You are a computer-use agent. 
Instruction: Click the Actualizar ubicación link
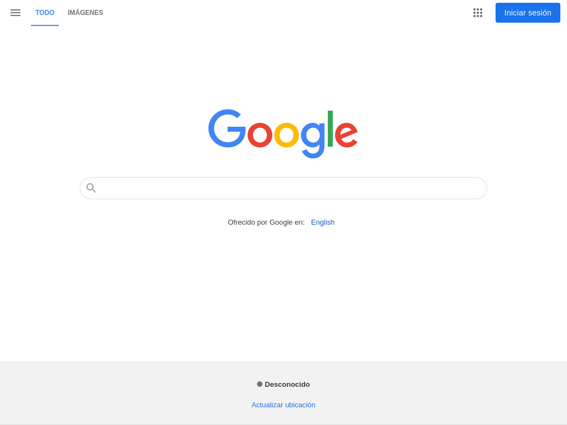click(283, 405)
